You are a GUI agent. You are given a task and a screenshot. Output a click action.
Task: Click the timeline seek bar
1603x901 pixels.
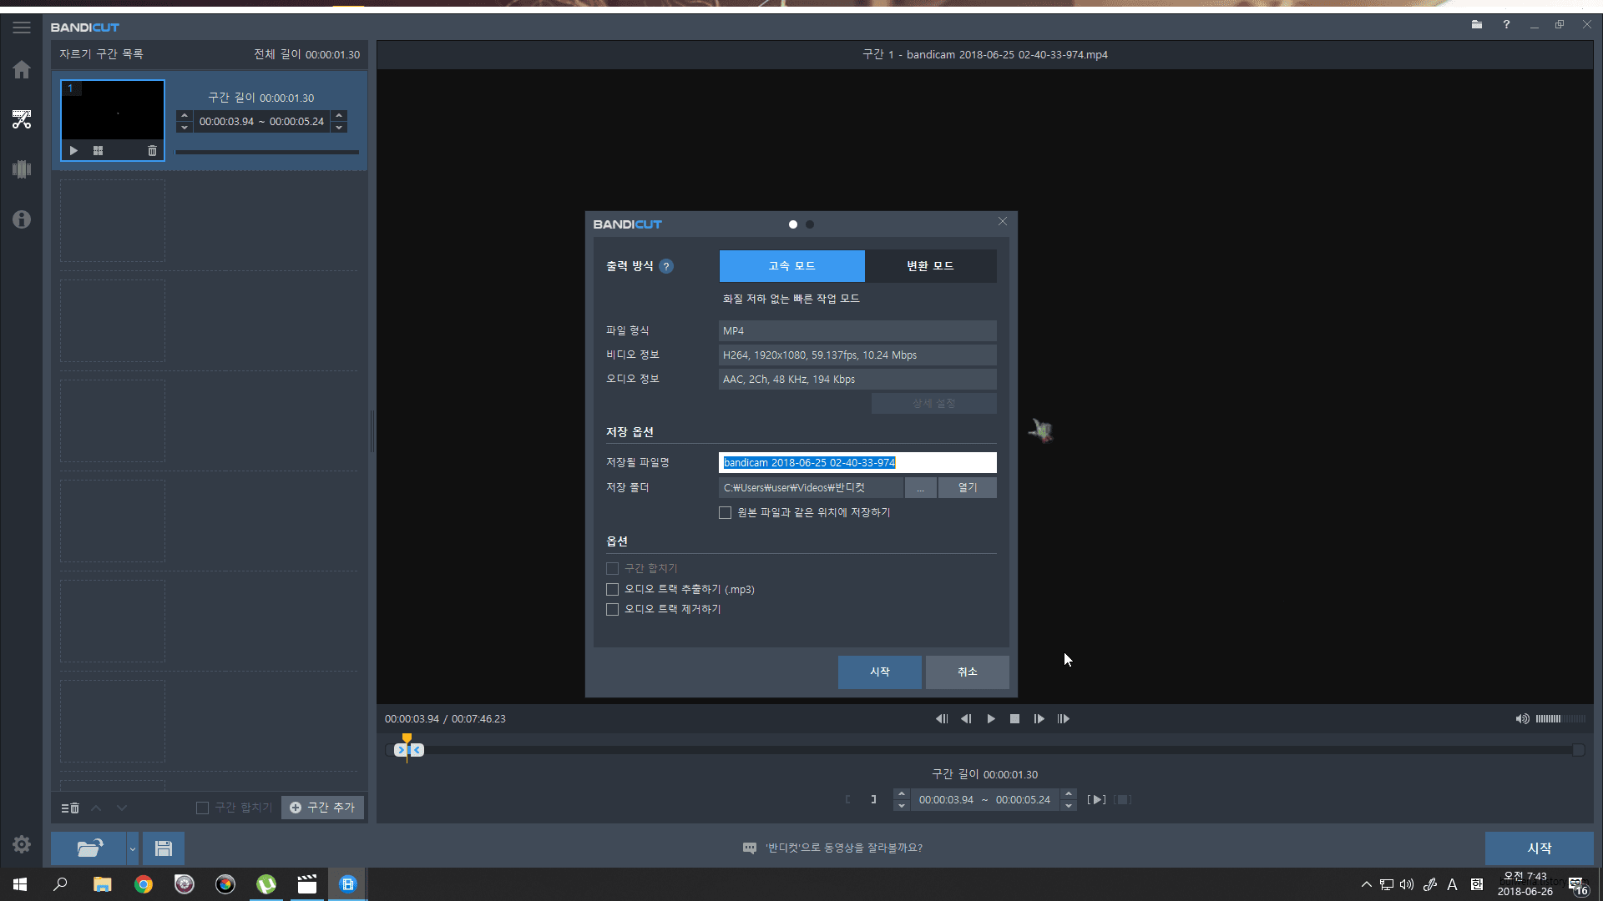[x=985, y=750]
